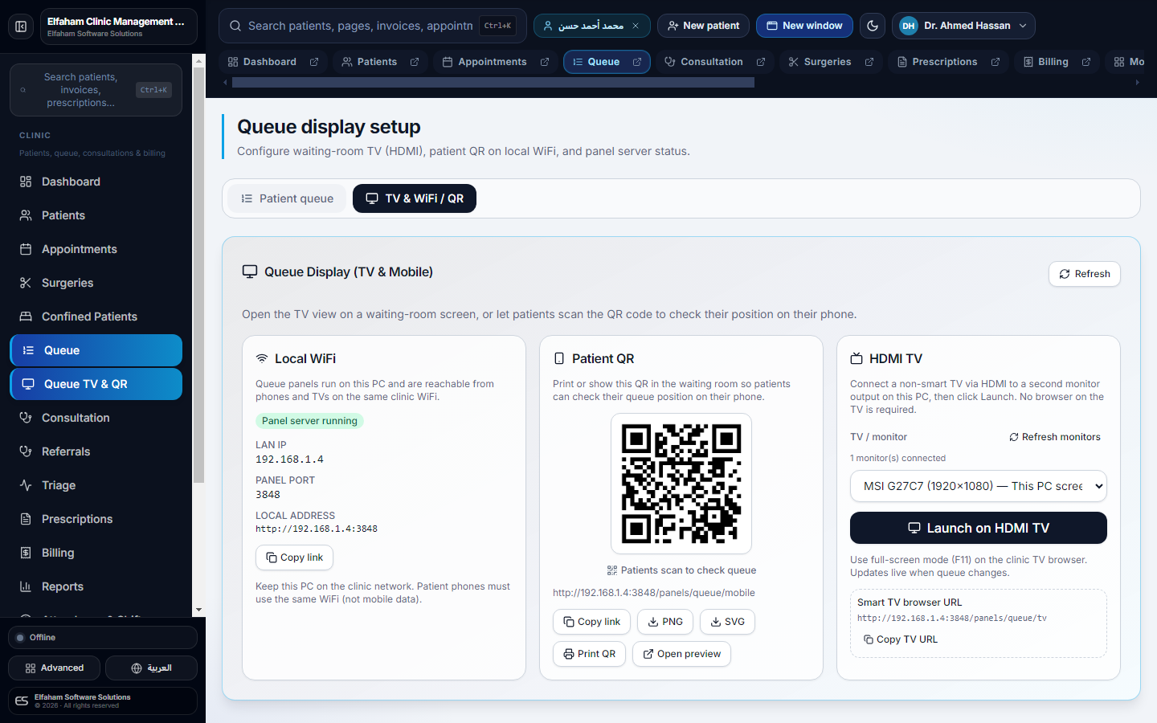Screen dimensions: 1157x723
Task: Copy the Local WiFi link
Action: click(x=295, y=558)
